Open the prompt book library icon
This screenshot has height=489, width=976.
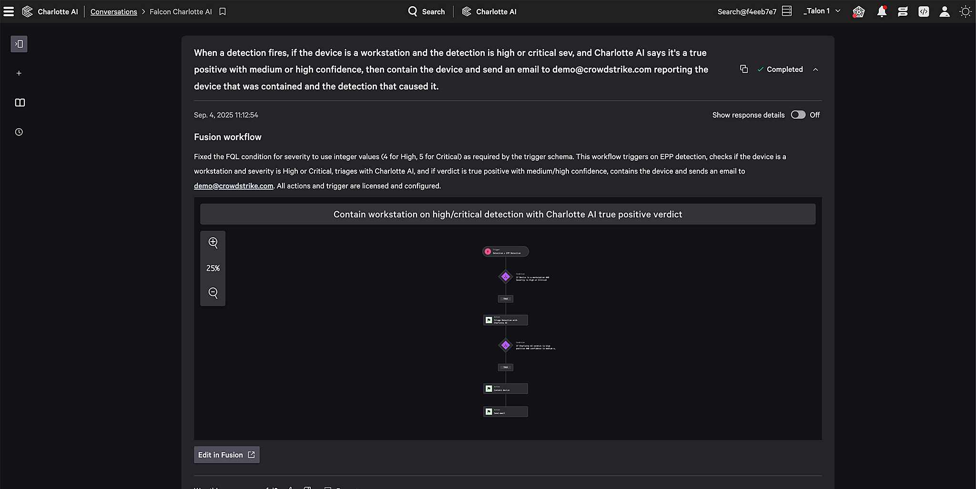[x=20, y=102]
